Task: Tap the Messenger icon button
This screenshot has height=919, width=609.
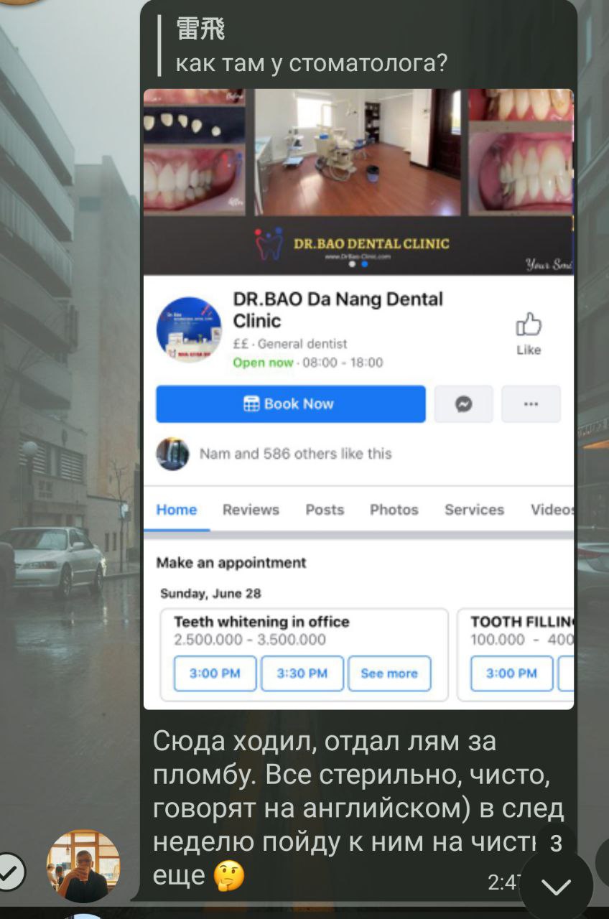Action: pos(464,403)
